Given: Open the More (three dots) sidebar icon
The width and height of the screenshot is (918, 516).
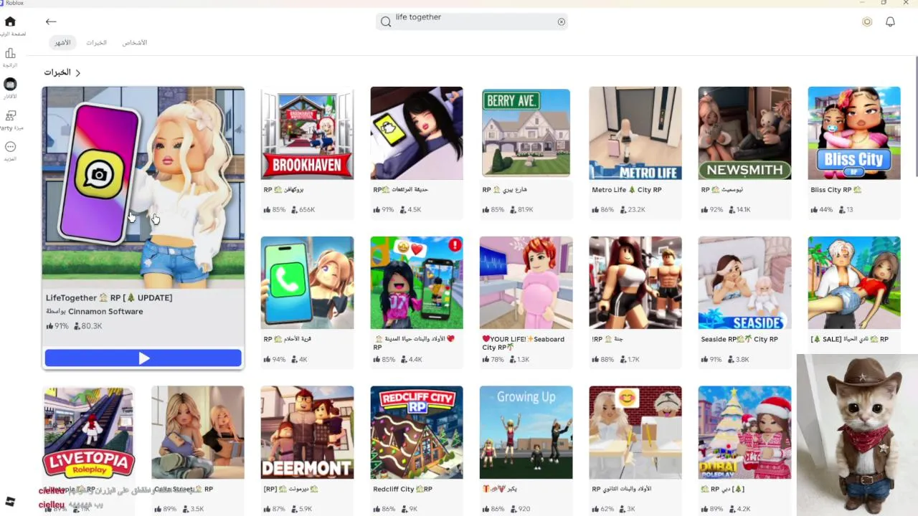Looking at the screenshot, I should point(10,147).
